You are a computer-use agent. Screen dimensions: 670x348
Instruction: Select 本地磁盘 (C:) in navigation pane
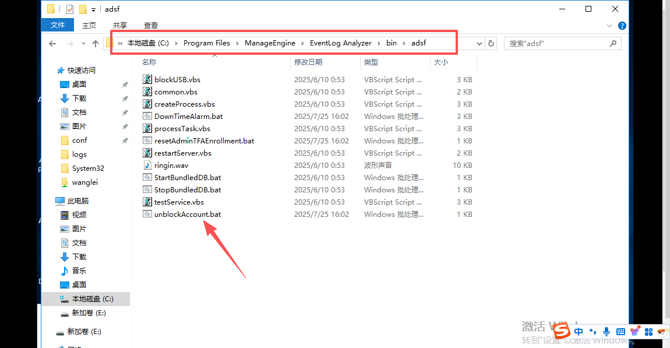92,299
